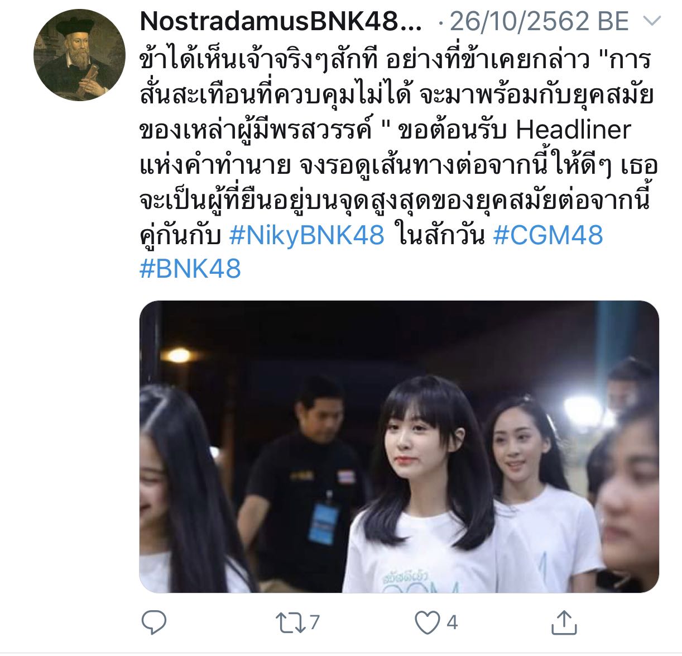Click the 26/10/2562 BE timestamp

539,22
